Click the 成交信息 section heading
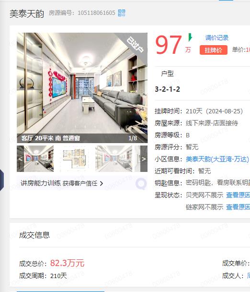Image resolution: width=250 pixels, height=292 pixels. (x=34, y=235)
